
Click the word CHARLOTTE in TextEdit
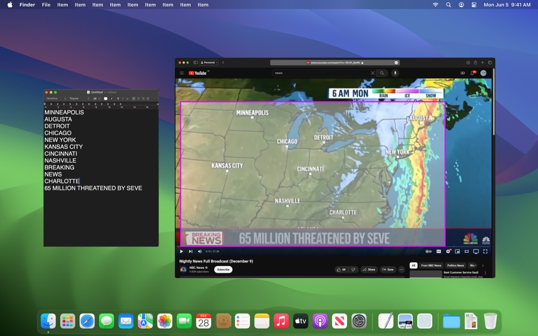click(x=62, y=181)
